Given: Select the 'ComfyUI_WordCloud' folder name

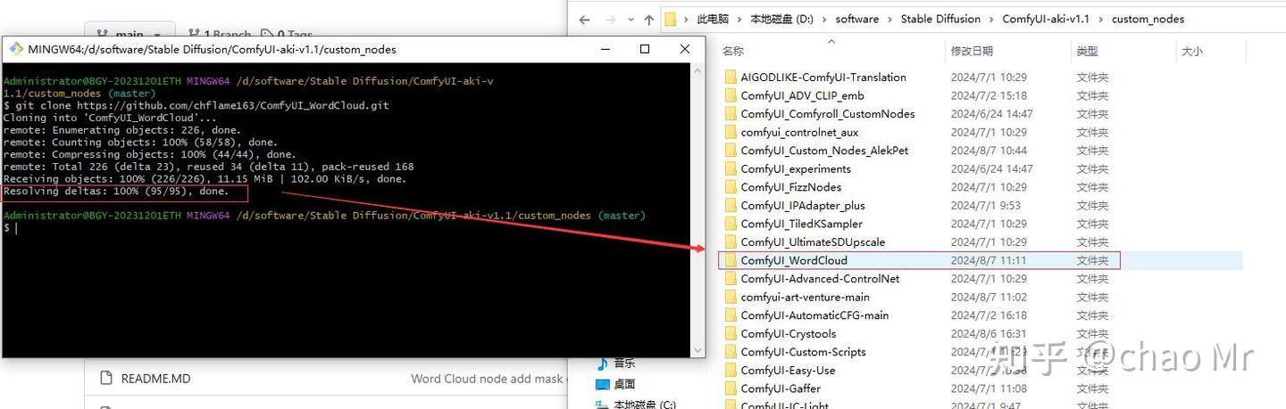Looking at the screenshot, I should [x=794, y=260].
